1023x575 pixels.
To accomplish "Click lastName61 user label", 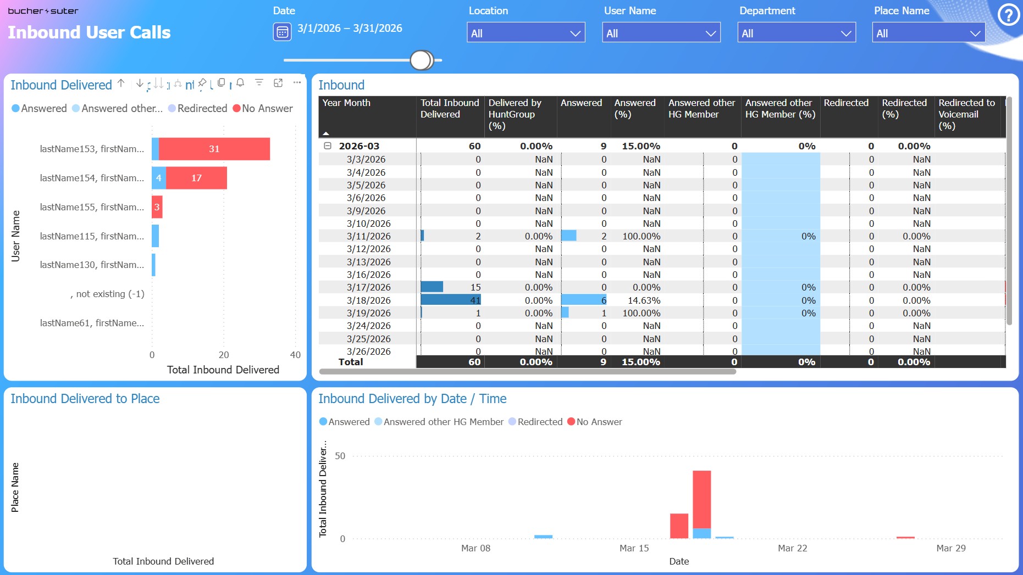I will coord(92,323).
